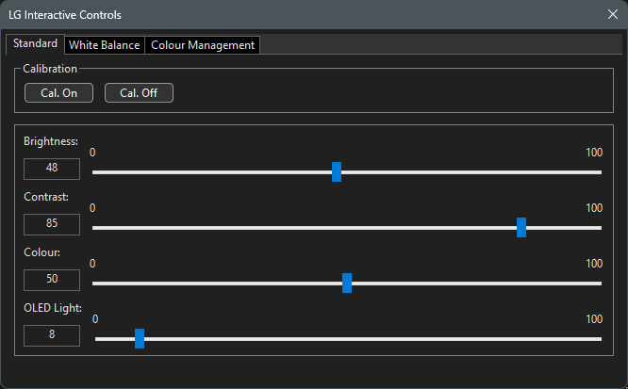
Task: Focus the Brightness value field showing 48
Action: tap(52, 169)
